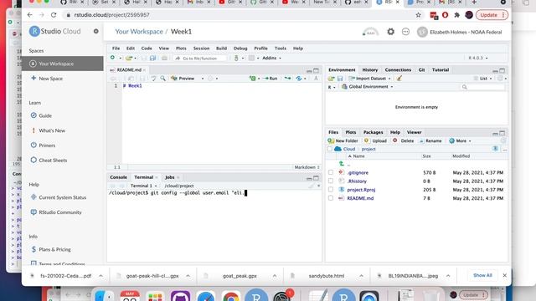The image size is (536, 301).
Task: Collapse sidebar using icon next to Studio Cloud
Action: 96,31
